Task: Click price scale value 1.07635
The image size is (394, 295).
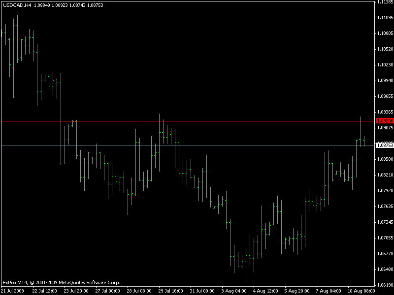Action: click(x=385, y=206)
